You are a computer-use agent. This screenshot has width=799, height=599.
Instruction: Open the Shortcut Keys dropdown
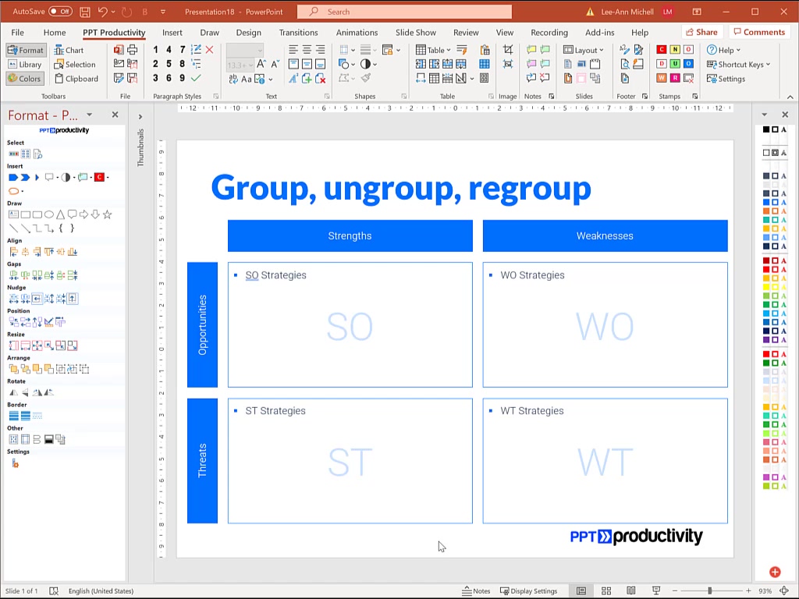click(x=738, y=64)
